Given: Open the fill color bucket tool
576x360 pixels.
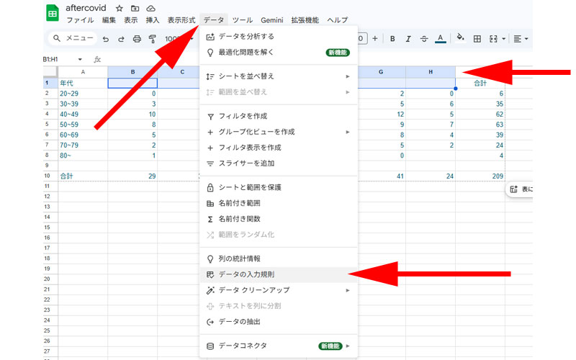Looking at the screenshot, I should [461, 39].
